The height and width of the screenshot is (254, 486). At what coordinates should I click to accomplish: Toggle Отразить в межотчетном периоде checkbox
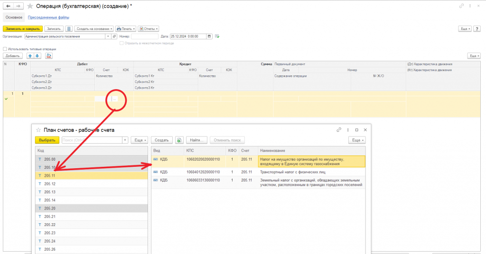[121, 43]
